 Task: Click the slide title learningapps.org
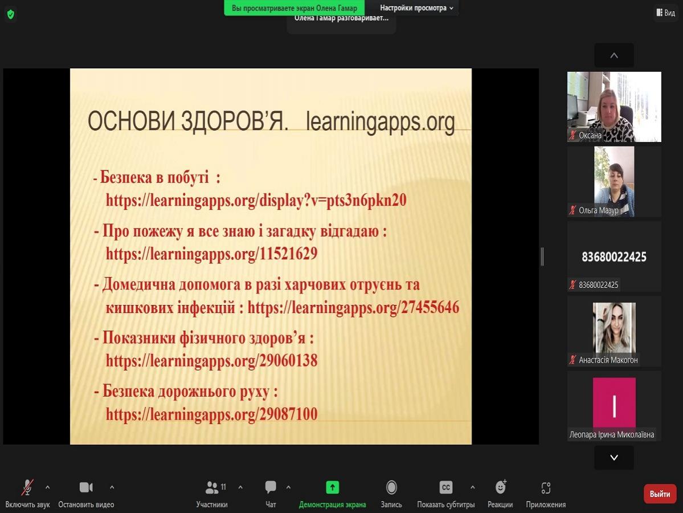[x=381, y=122]
